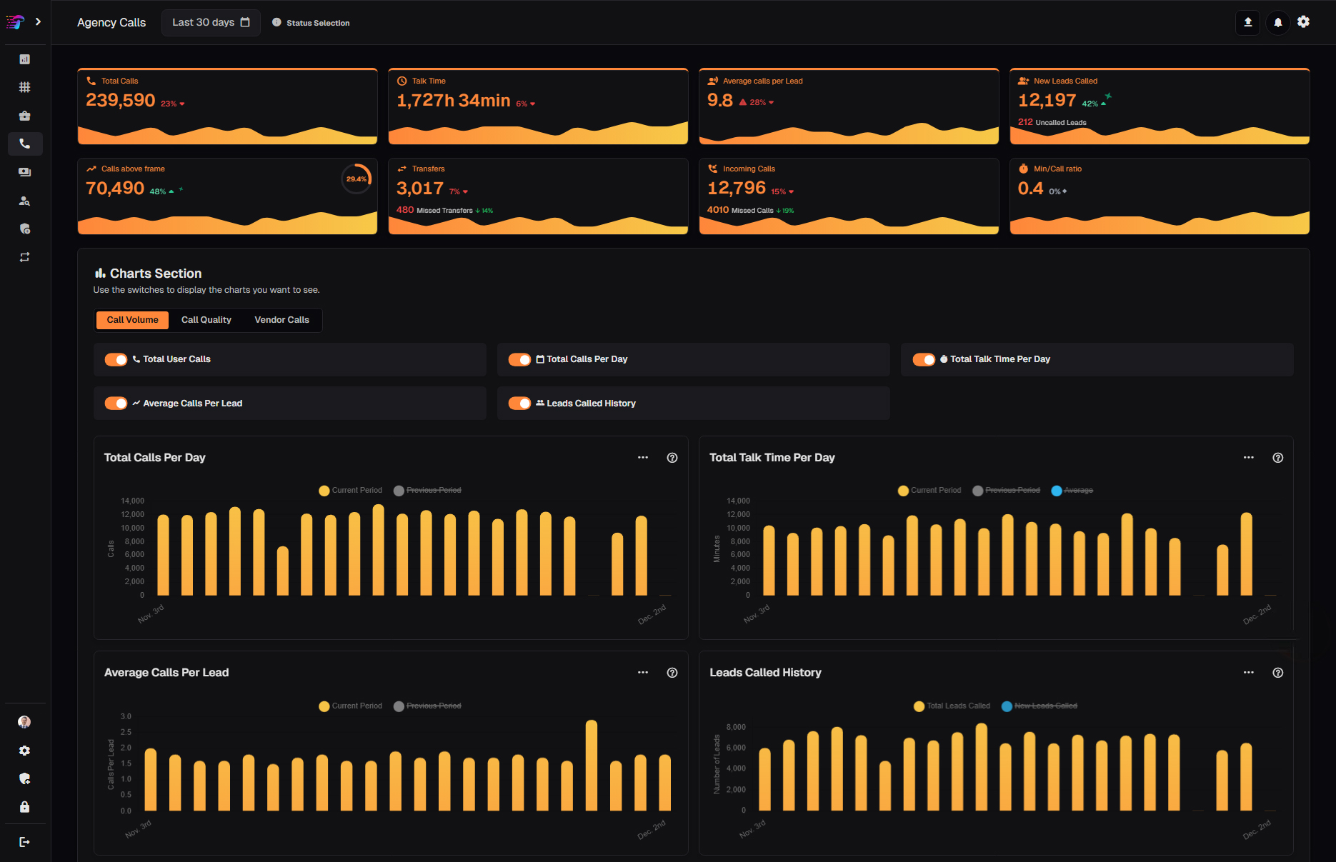Viewport: 1336px width, 862px height.
Task: Open notifications bell icon
Action: pos(1277,22)
